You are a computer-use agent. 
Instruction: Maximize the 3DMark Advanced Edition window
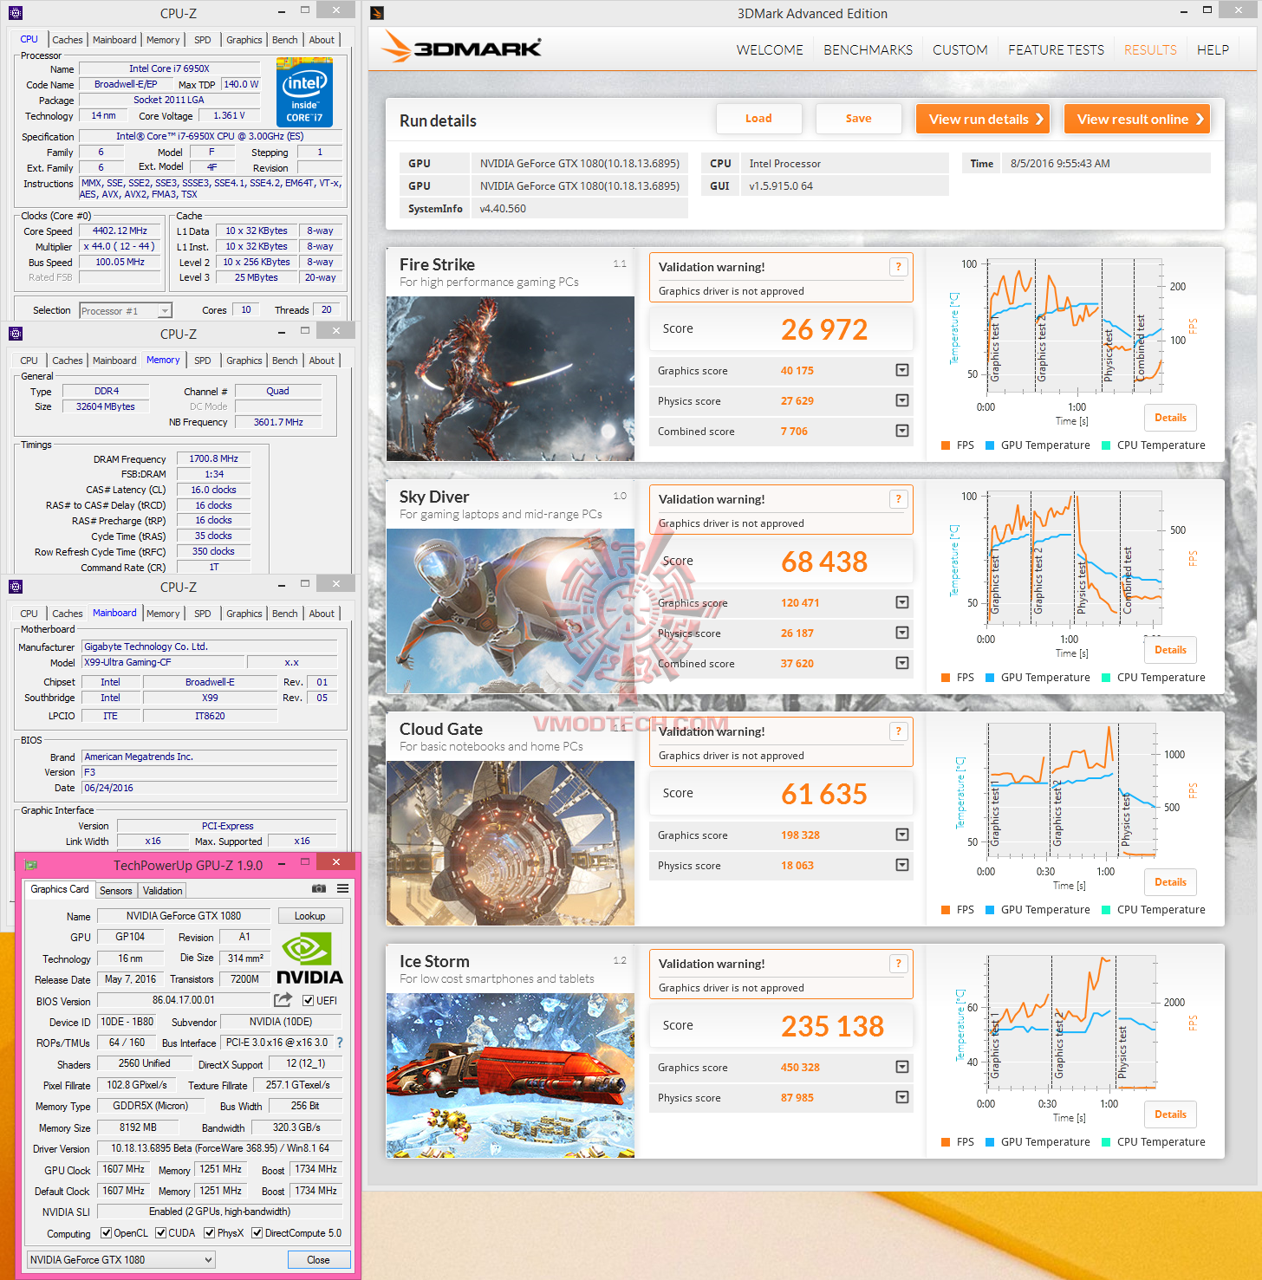coord(1207,10)
